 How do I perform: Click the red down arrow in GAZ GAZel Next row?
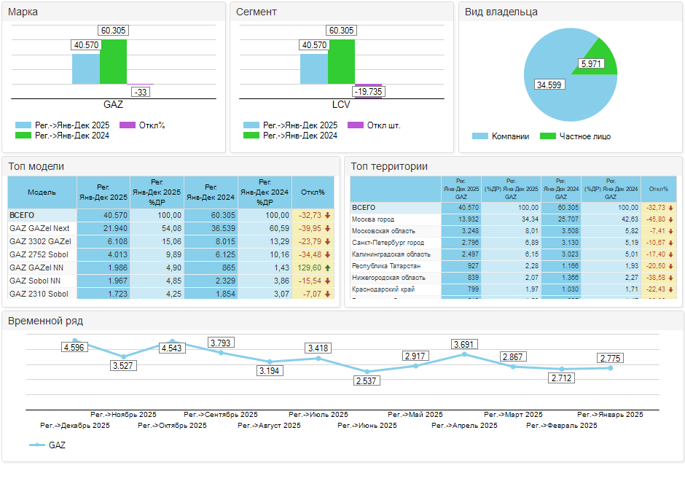click(x=328, y=228)
